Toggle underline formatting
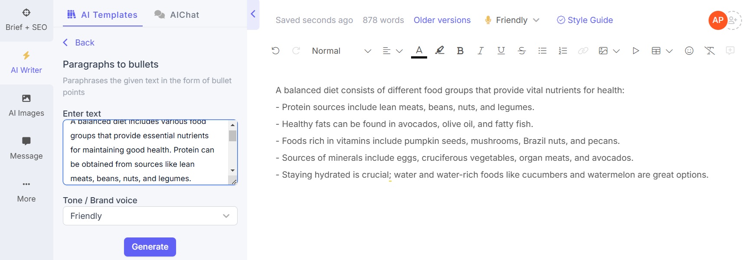The image size is (748, 260). click(x=501, y=51)
